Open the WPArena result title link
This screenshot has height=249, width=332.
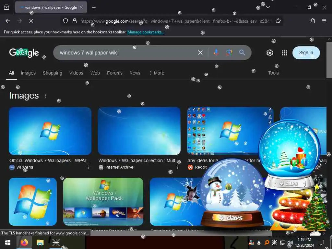click(x=50, y=160)
